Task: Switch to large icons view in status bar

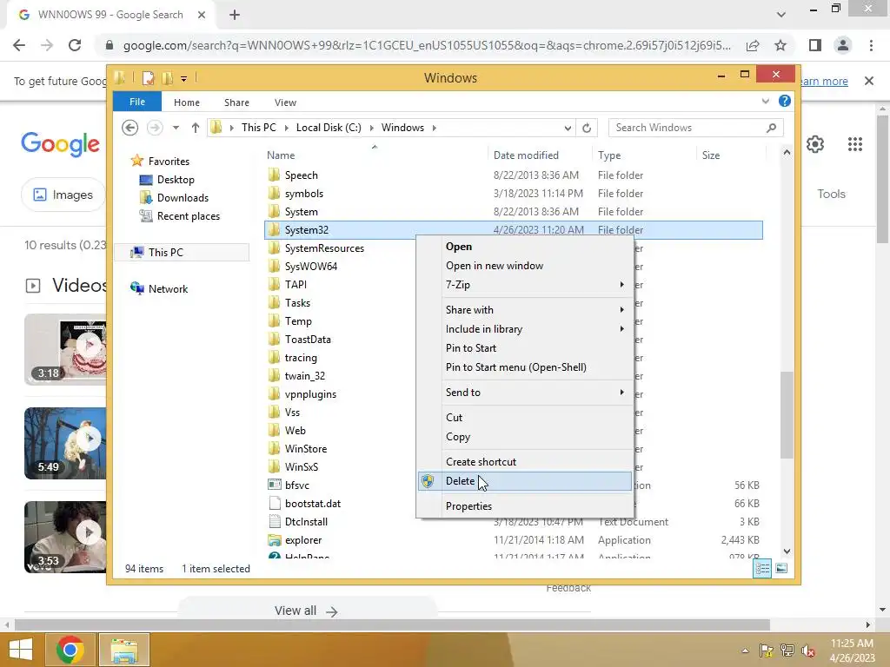Action: 781,568
